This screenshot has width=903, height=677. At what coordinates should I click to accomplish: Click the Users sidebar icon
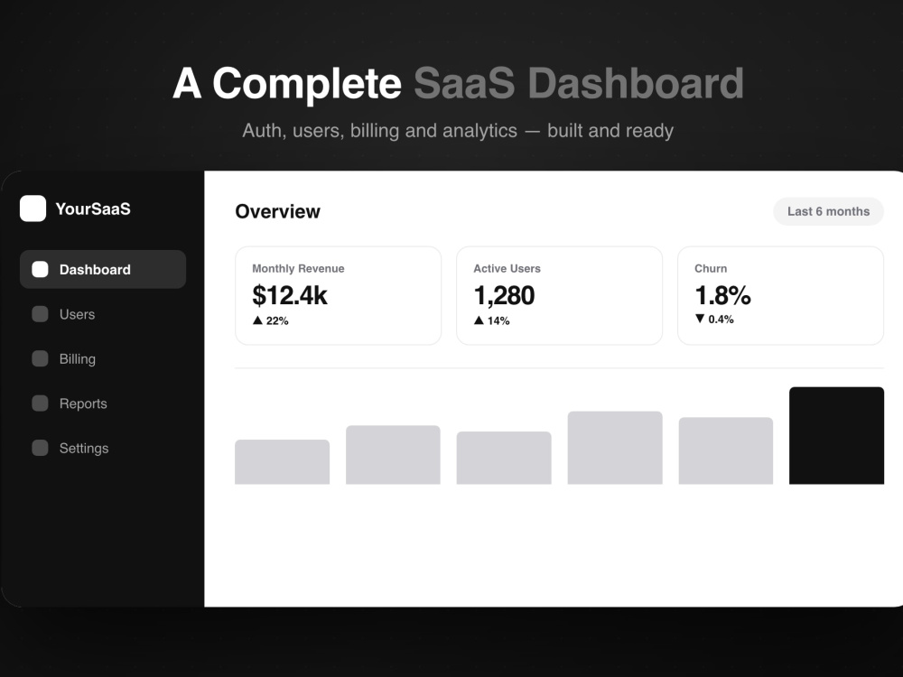(40, 314)
